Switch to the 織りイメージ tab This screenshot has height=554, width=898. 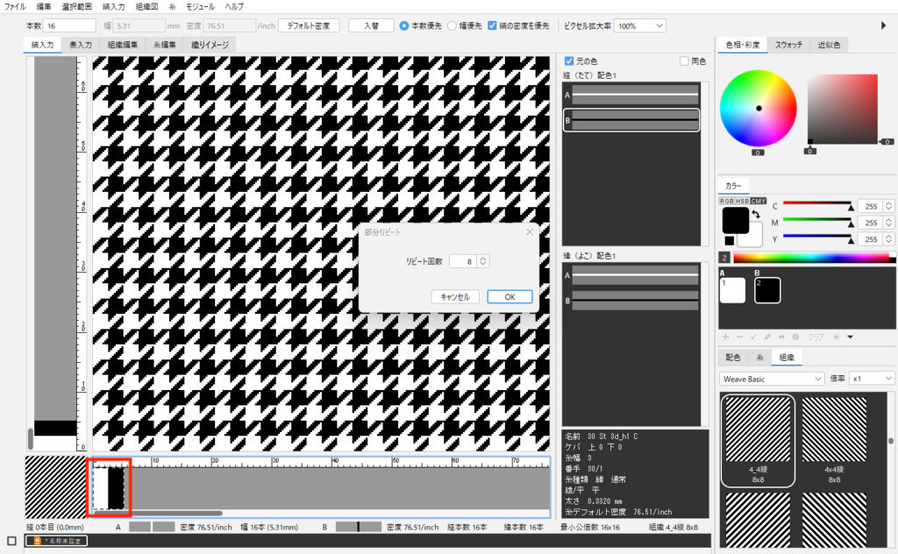tap(209, 45)
